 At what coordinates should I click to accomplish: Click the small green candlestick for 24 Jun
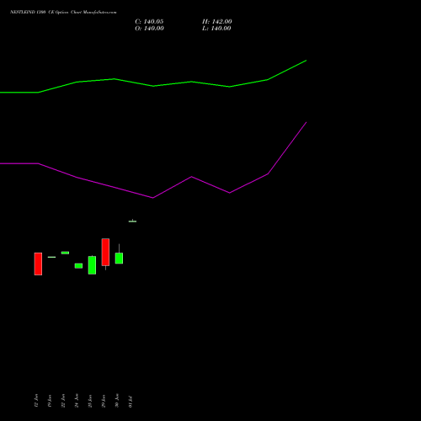point(78,266)
